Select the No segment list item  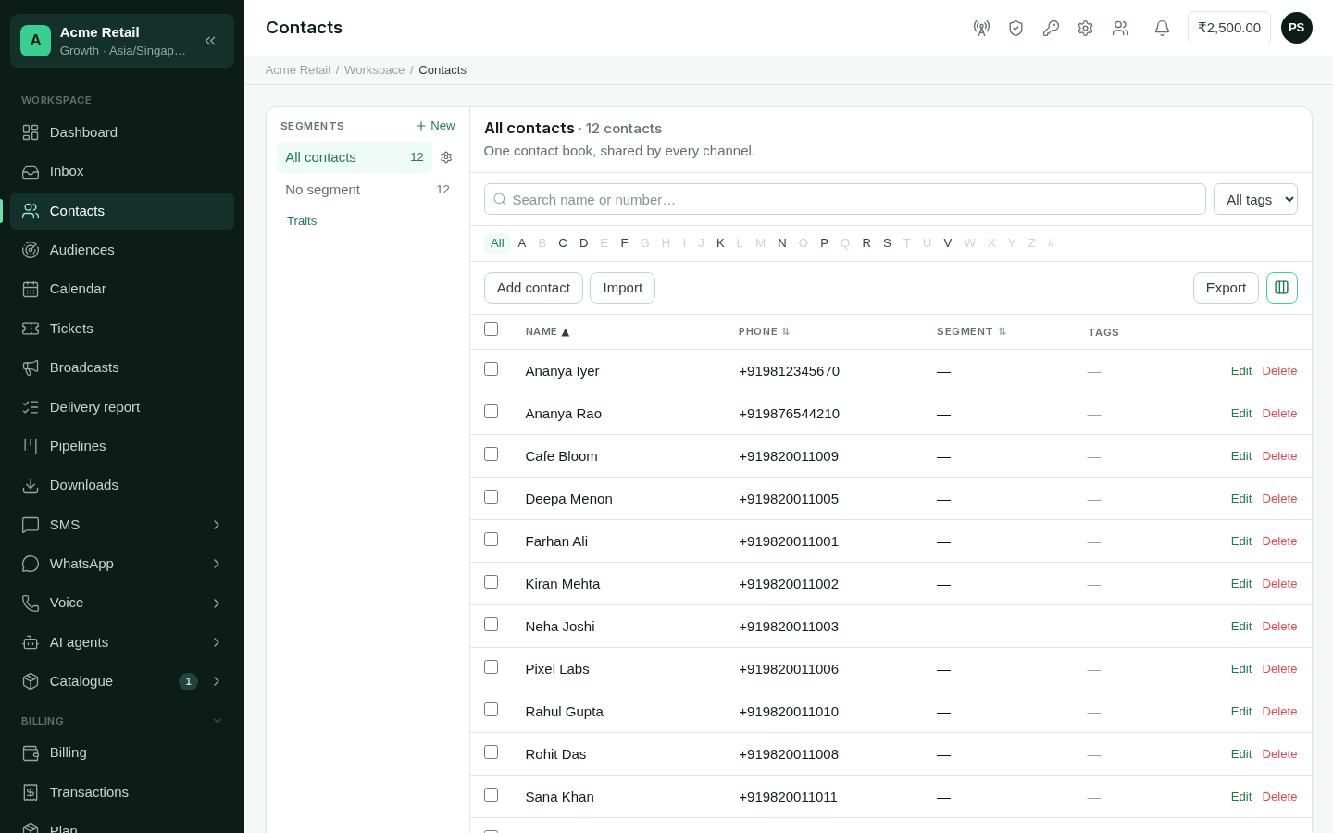pyautogui.click(x=368, y=190)
